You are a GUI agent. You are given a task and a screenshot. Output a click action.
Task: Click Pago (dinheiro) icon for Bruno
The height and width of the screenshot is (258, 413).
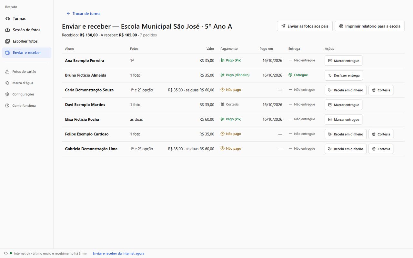(222, 75)
